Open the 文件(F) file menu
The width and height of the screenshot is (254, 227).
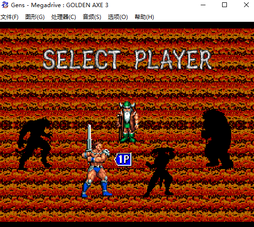(x=10, y=17)
